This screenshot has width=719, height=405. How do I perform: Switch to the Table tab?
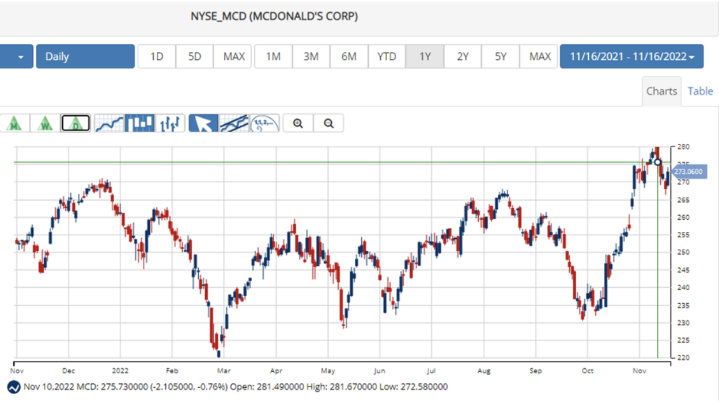700,91
